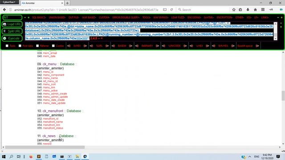285x160 pixels.
Task: Open the Downloads arrow icon
Action: (x=248, y=10)
